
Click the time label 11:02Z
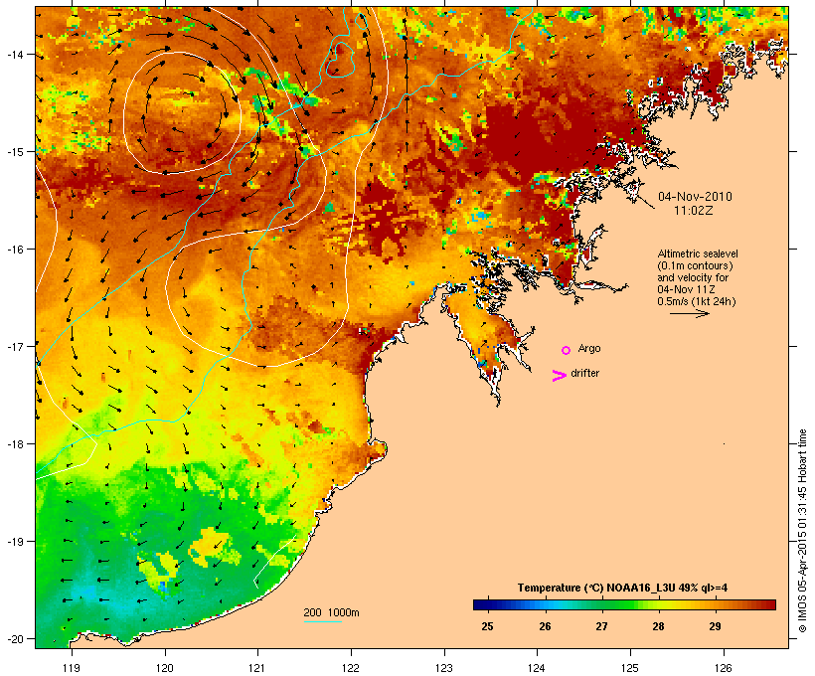coord(694,211)
